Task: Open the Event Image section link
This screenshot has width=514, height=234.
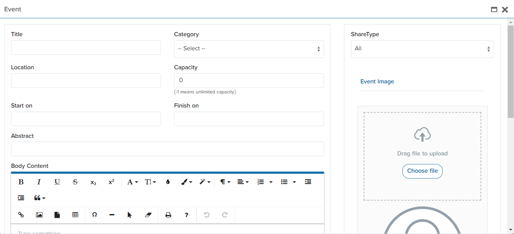Action: 377,82
